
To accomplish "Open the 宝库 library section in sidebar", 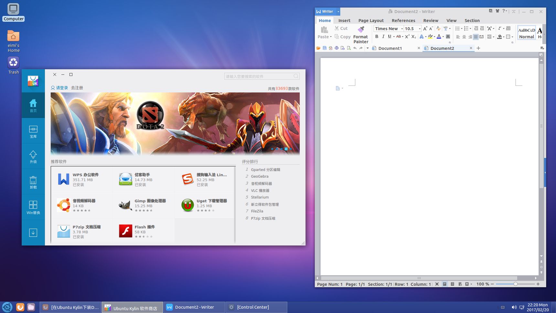I will coord(33,131).
